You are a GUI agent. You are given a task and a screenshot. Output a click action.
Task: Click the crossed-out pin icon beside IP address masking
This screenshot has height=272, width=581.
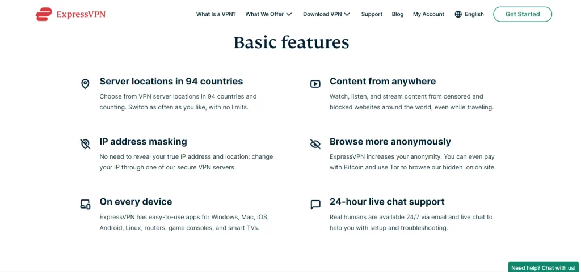coord(85,144)
